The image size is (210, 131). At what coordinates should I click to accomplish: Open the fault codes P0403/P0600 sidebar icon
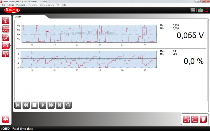tap(6, 29)
